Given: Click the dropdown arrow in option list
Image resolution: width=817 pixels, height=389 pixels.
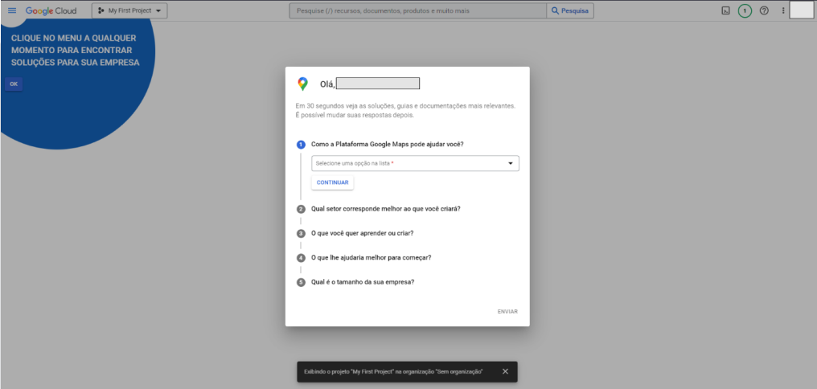Looking at the screenshot, I should [510, 163].
